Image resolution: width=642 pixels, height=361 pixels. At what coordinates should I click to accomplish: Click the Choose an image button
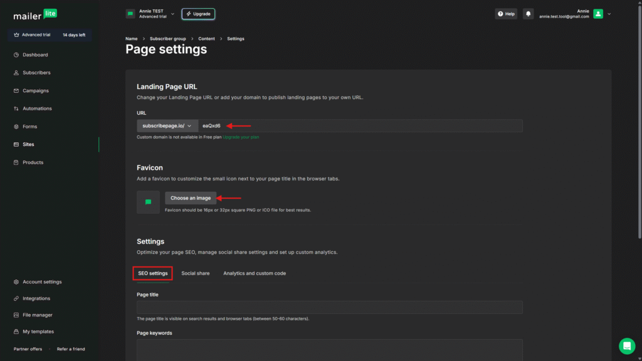coord(191,198)
